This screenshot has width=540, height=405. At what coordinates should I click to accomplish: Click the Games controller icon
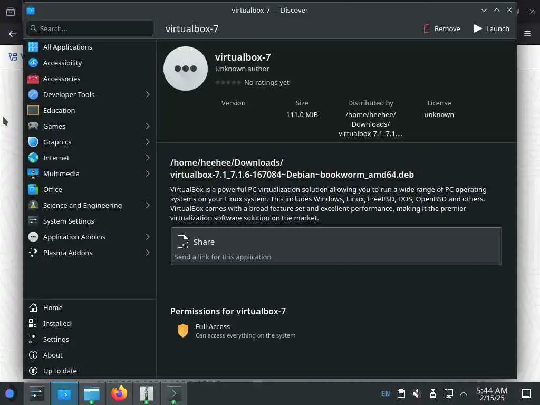[x=33, y=126]
